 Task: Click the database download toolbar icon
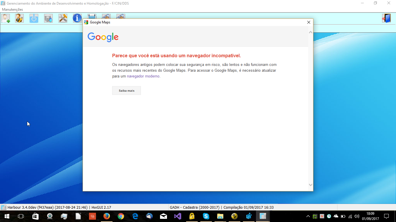(x=48, y=18)
